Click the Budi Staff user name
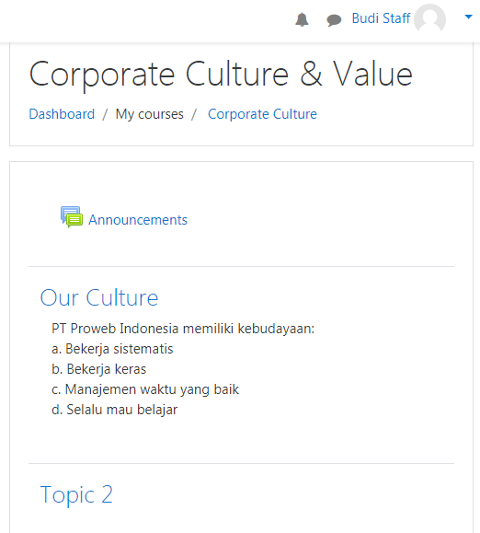This screenshot has width=480, height=533. pyautogui.click(x=381, y=18)
